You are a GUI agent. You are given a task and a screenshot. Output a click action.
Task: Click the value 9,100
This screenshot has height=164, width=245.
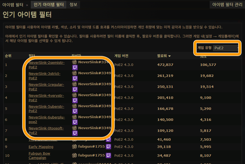(205, 97)
